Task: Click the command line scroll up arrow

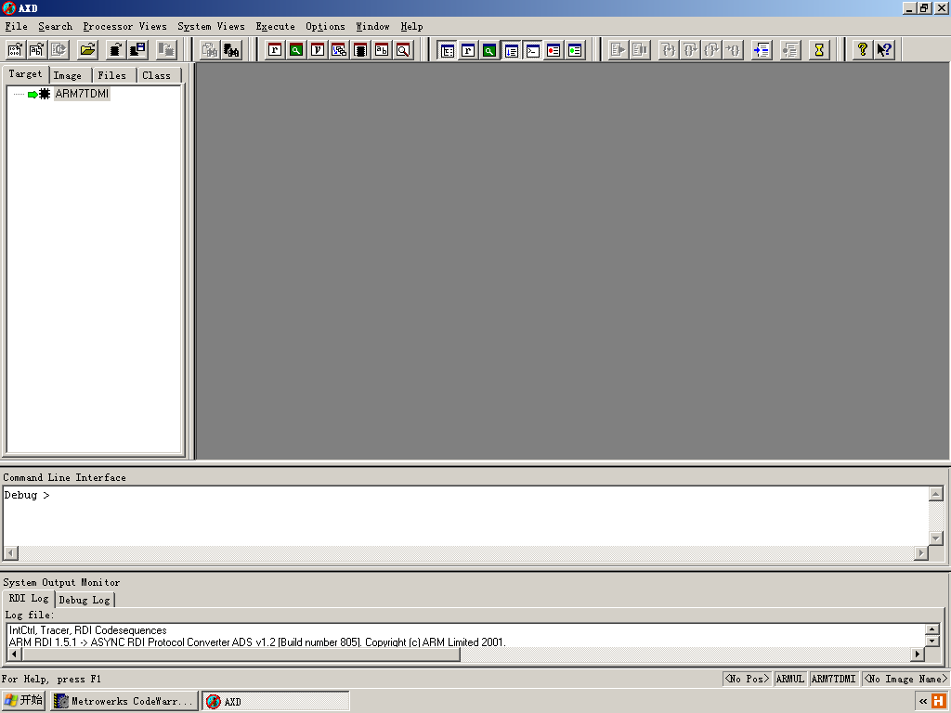Action: [936, 494]
